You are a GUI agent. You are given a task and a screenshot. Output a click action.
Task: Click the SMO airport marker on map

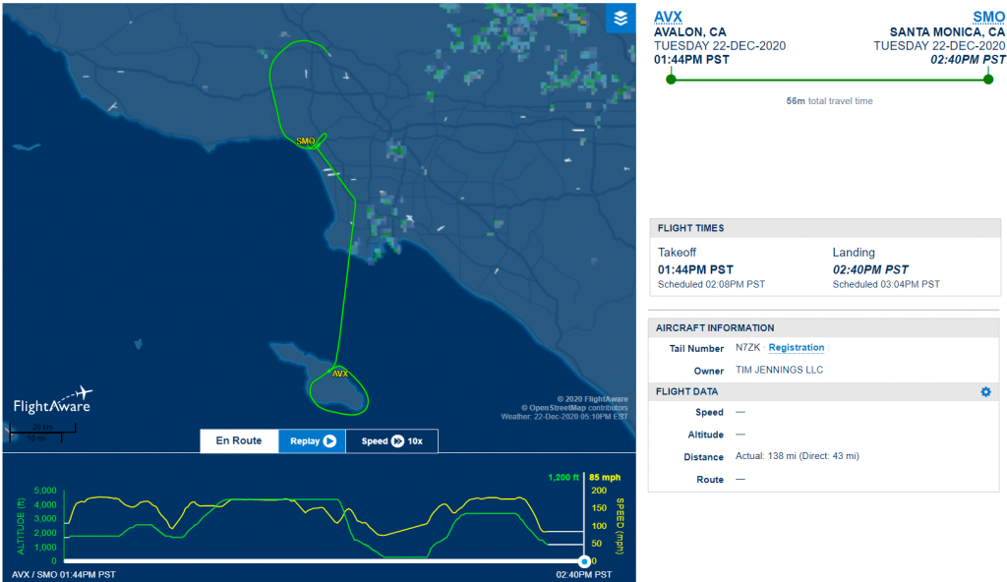coord(305,142)
